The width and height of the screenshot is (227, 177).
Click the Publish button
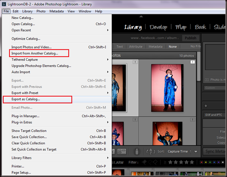191,38
